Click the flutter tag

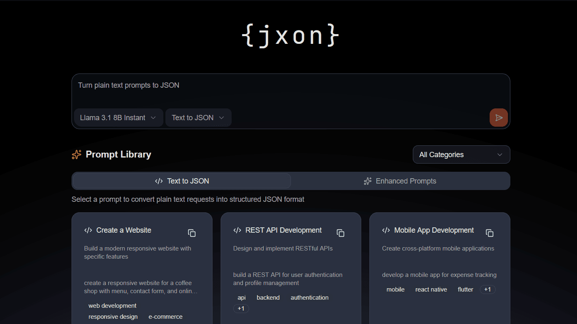tap(466, 289)
